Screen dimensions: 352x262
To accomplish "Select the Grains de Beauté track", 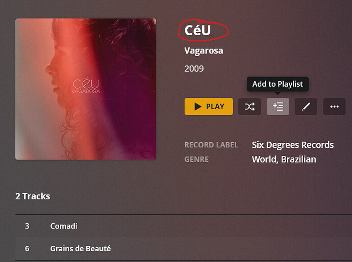I will click(x=81, y=249).
